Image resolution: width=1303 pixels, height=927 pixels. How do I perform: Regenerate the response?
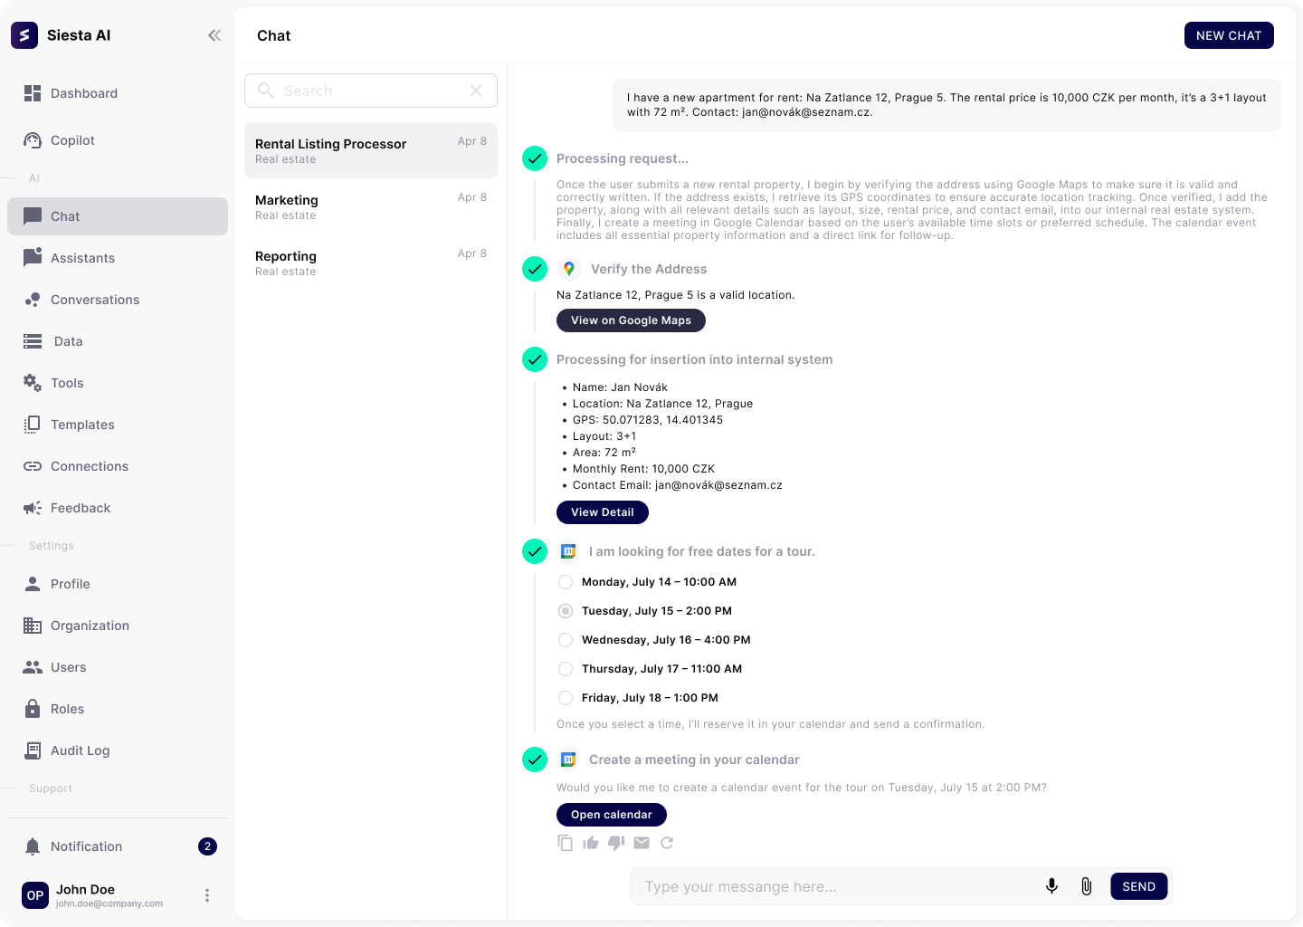(667, 843)
